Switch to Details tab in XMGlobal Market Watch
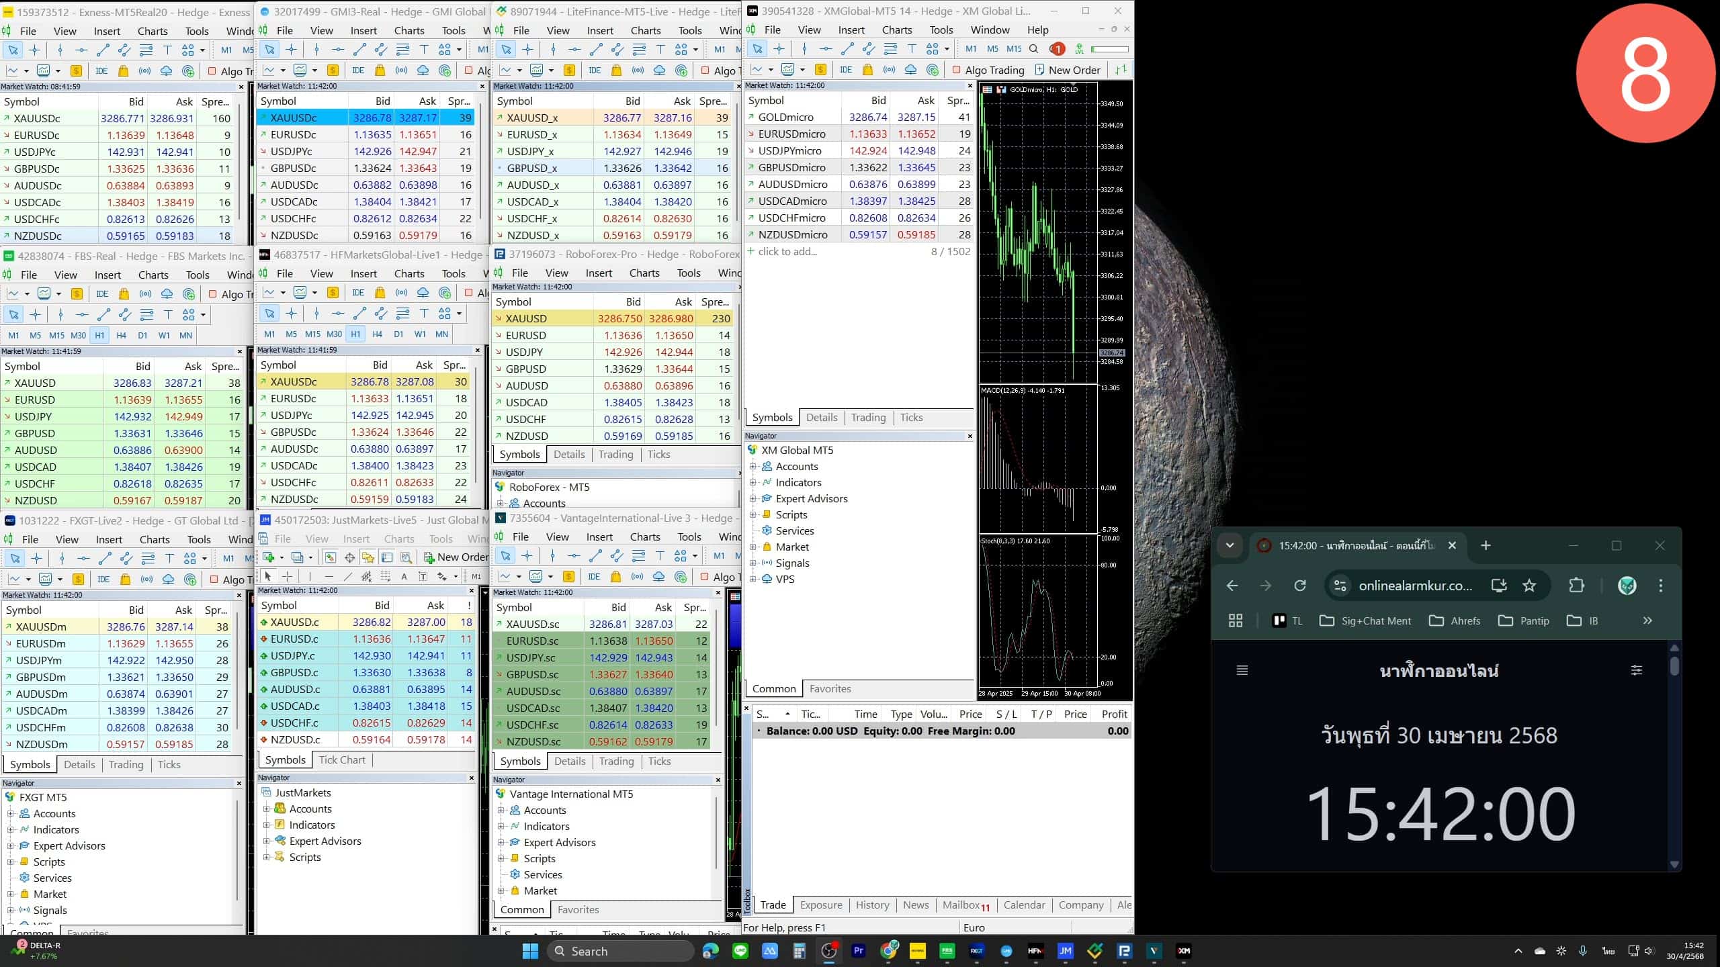Image resolution: width=1720 pixels, height=967 pixels. tap(822, 418)
